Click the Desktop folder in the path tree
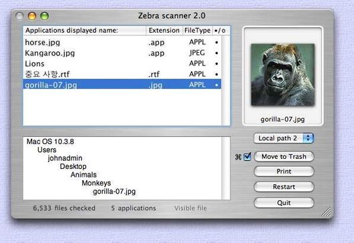This screenshot has width=354, height=243. (x=73, y=166)
